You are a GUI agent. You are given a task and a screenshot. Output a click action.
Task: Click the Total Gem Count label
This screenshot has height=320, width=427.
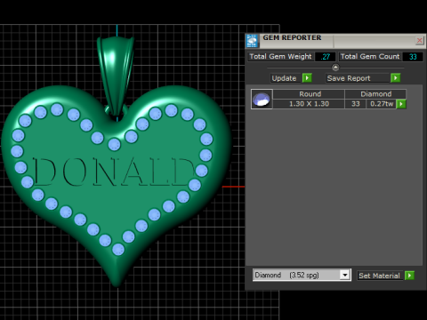tap(370, 57)
